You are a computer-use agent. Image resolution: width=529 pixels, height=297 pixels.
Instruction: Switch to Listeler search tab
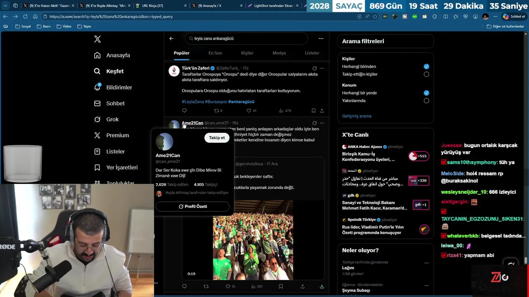[x=312, y=53]
